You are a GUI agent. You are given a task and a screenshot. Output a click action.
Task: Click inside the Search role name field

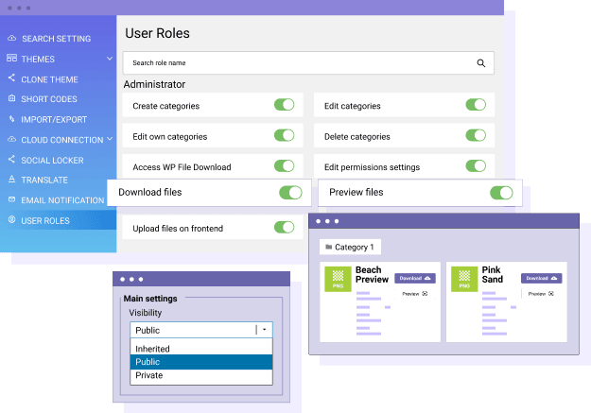[x=293, y=63]
